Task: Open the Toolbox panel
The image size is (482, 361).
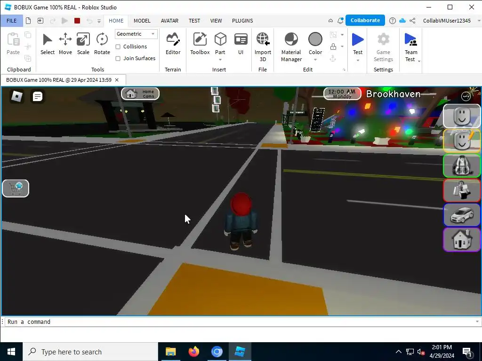Action: [200, 44]
